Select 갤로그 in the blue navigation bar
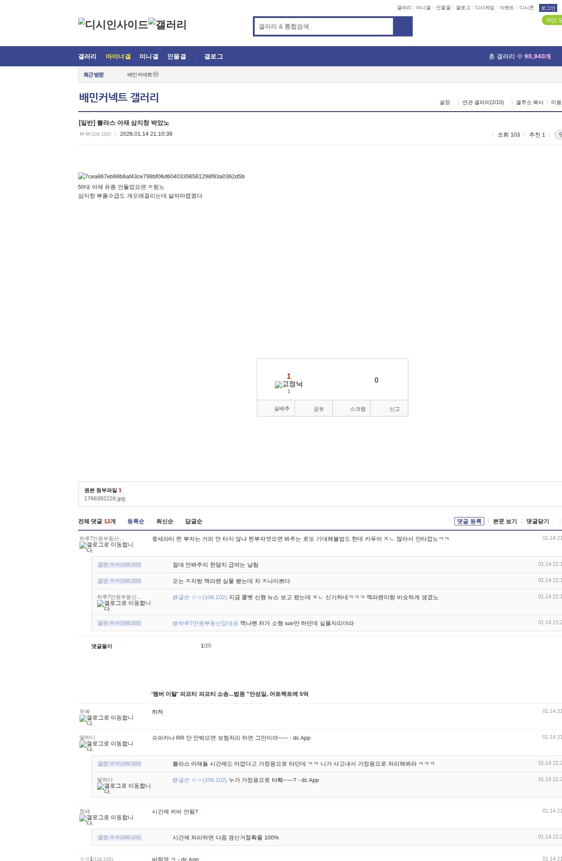The height and width of the screenshot is (861, 562). (x=213, y=56)
